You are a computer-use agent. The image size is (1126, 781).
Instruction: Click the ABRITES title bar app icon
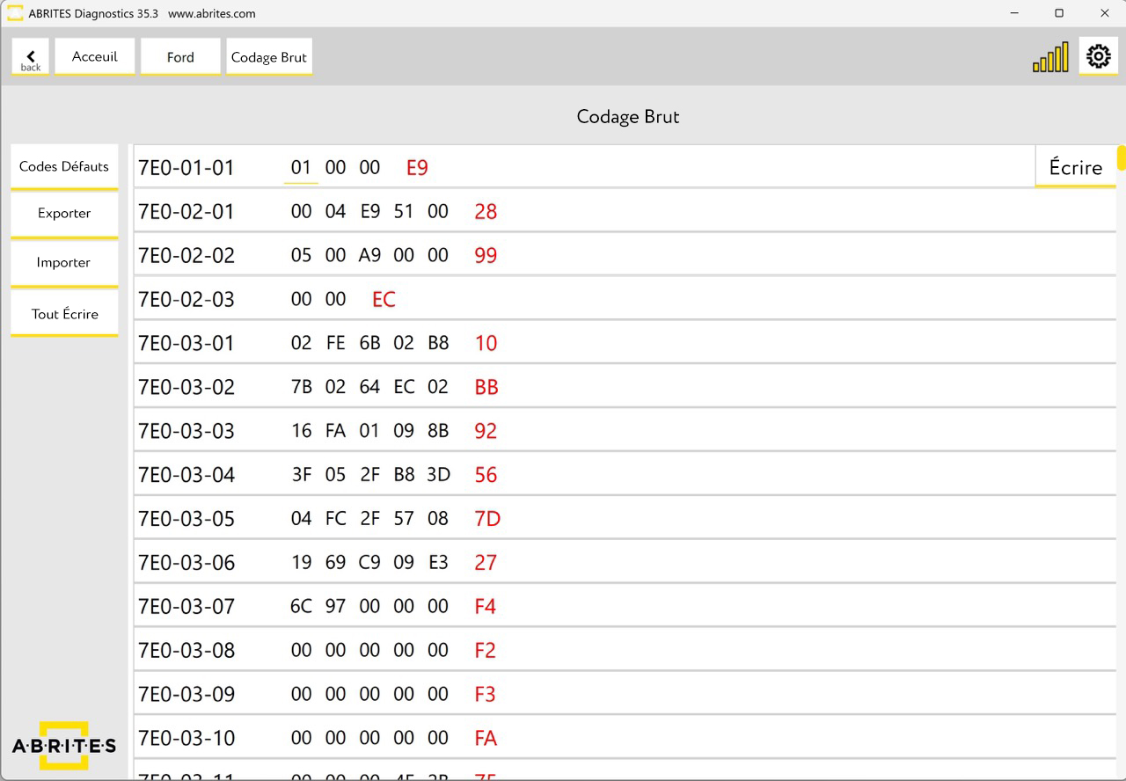pyautogui.click(x=15, y=13)
